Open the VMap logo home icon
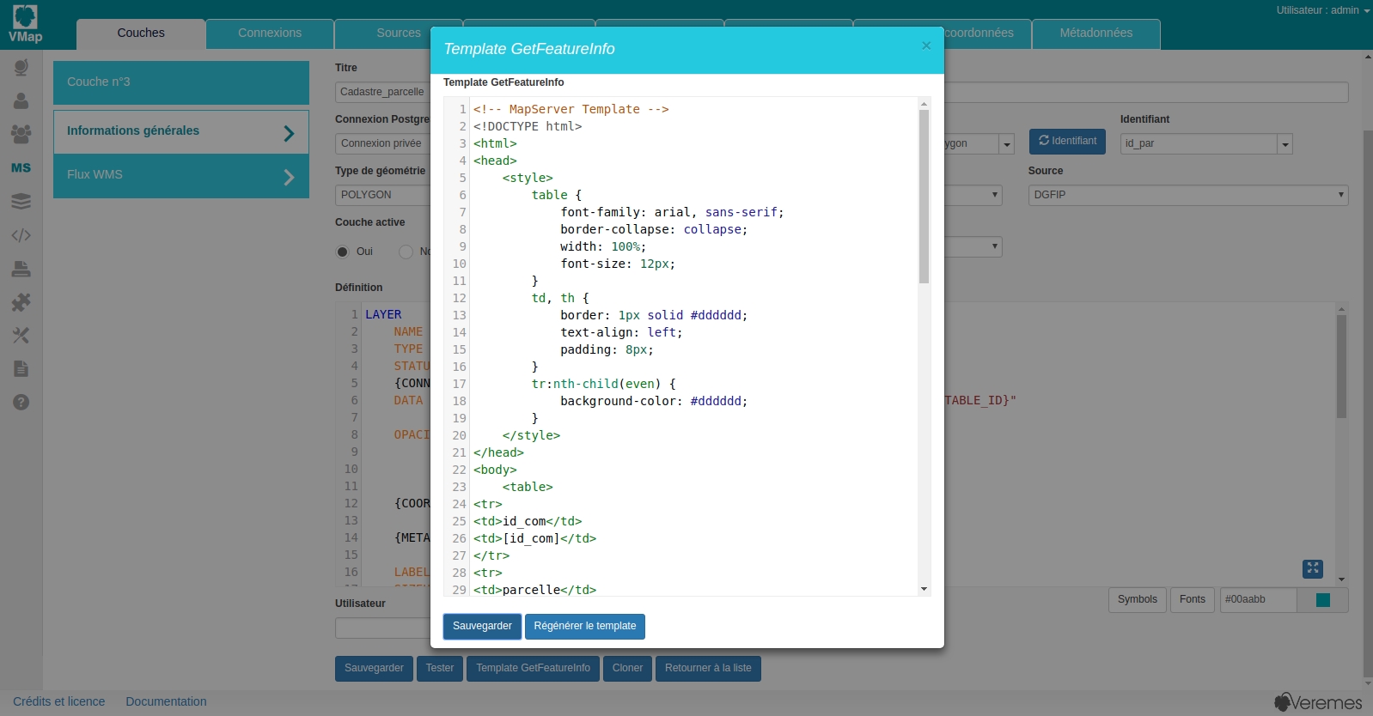Image resolution: width=1373 pixels, height=716 pixels. 25,24
